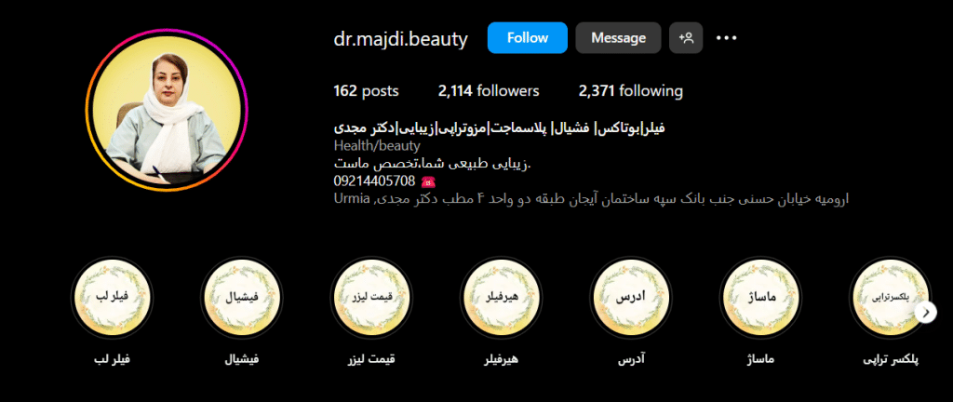Open the 2,371 following list
The image size is (953, 402).
click(630, 91)
